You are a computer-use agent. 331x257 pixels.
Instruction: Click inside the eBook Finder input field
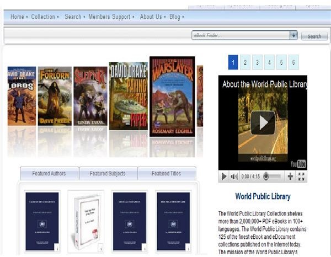pyautogui.click(x=241, y=35)
